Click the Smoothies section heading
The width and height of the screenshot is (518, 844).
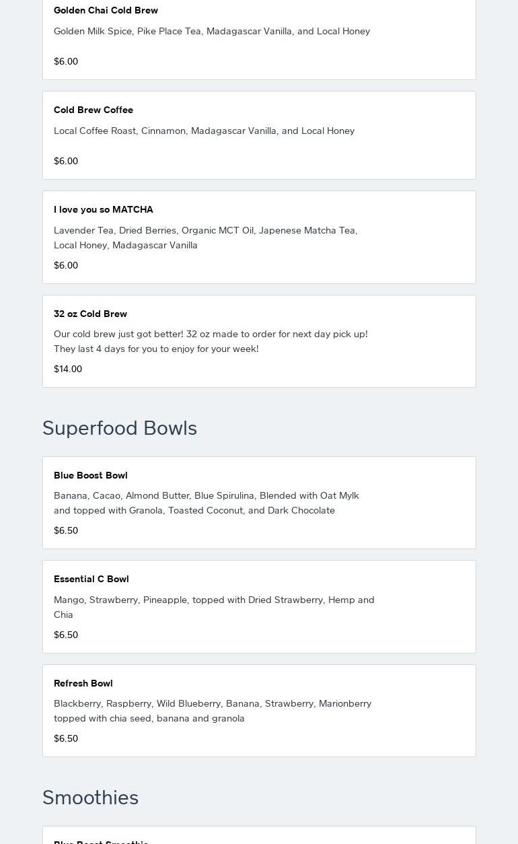[x=90, y=798]
